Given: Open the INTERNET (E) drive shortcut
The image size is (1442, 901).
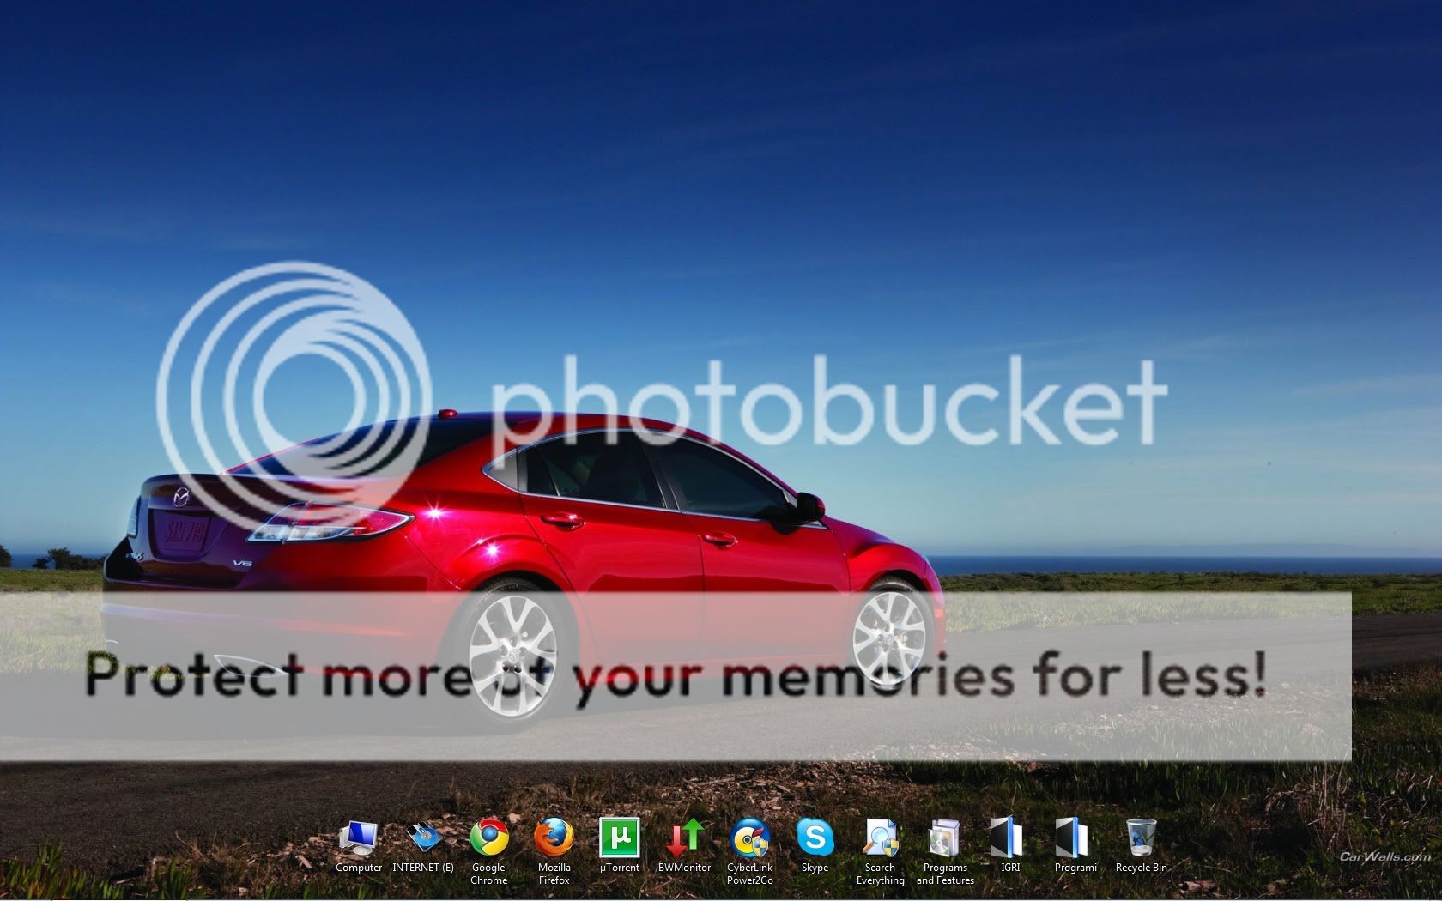Looking at the screenshot, I should tap(423, 838).
